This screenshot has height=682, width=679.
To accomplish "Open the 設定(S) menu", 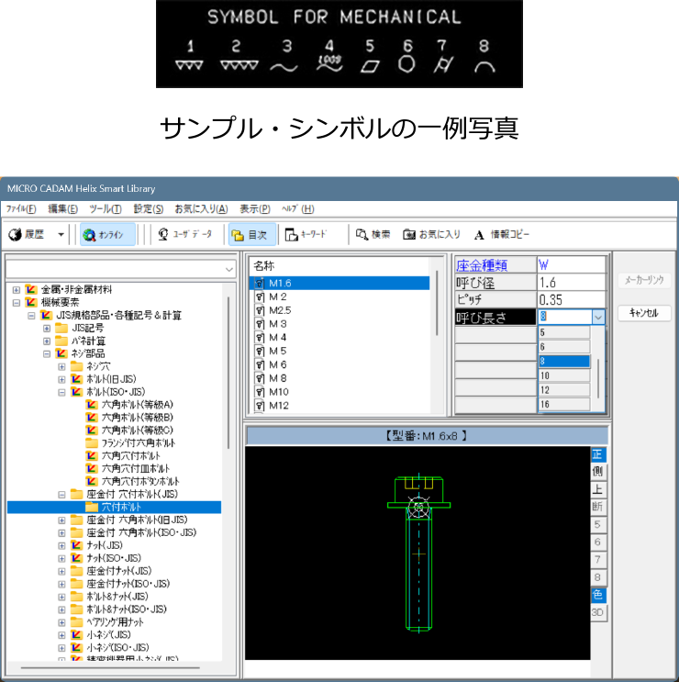I will coord(148,208).
